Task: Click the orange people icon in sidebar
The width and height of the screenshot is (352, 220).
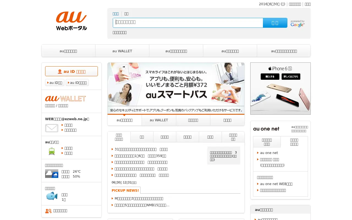Action: pyautogui.click(x=48, y=211)
